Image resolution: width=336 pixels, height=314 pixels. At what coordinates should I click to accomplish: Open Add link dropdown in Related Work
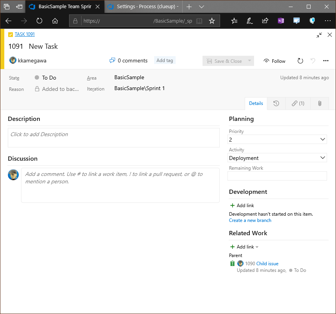pyautogui.click(x=244, y=247)
